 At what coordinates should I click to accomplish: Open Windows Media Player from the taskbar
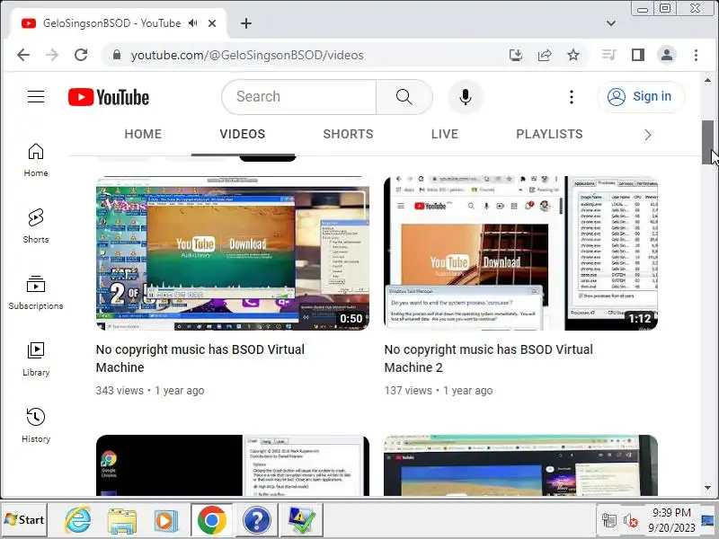pyautogui.click(x=165, y=520)
